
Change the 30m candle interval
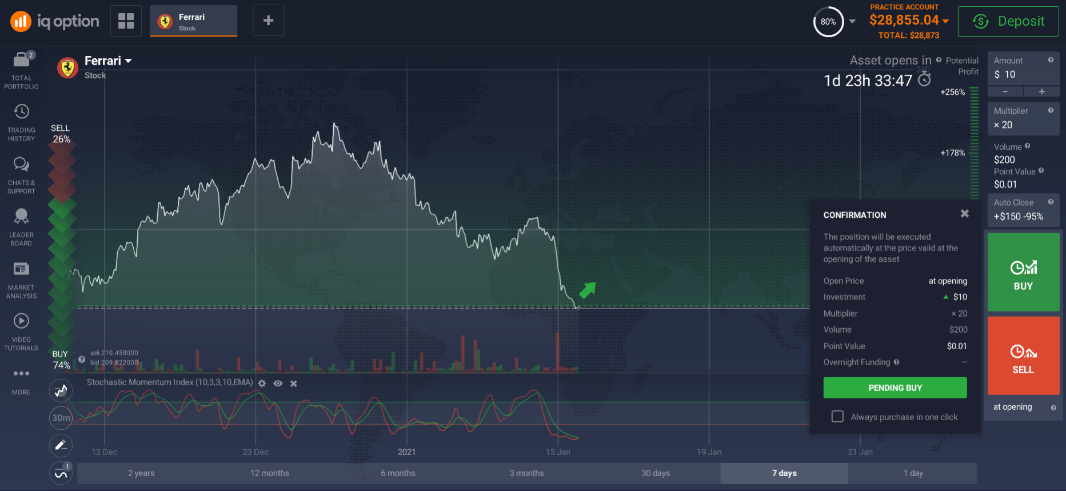(61, 418)
